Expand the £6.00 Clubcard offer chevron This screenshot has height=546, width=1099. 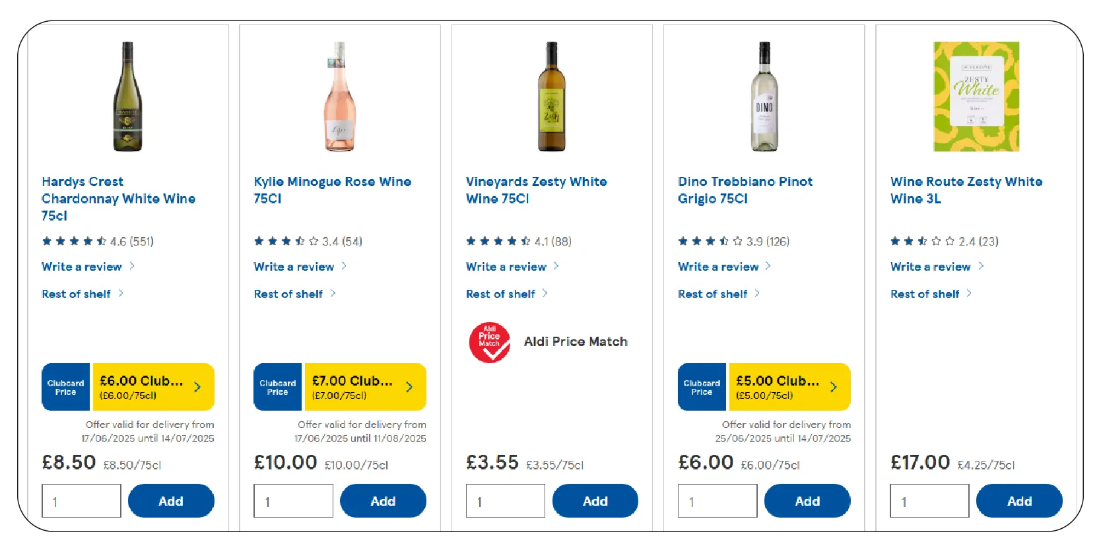tap(196, 387)
